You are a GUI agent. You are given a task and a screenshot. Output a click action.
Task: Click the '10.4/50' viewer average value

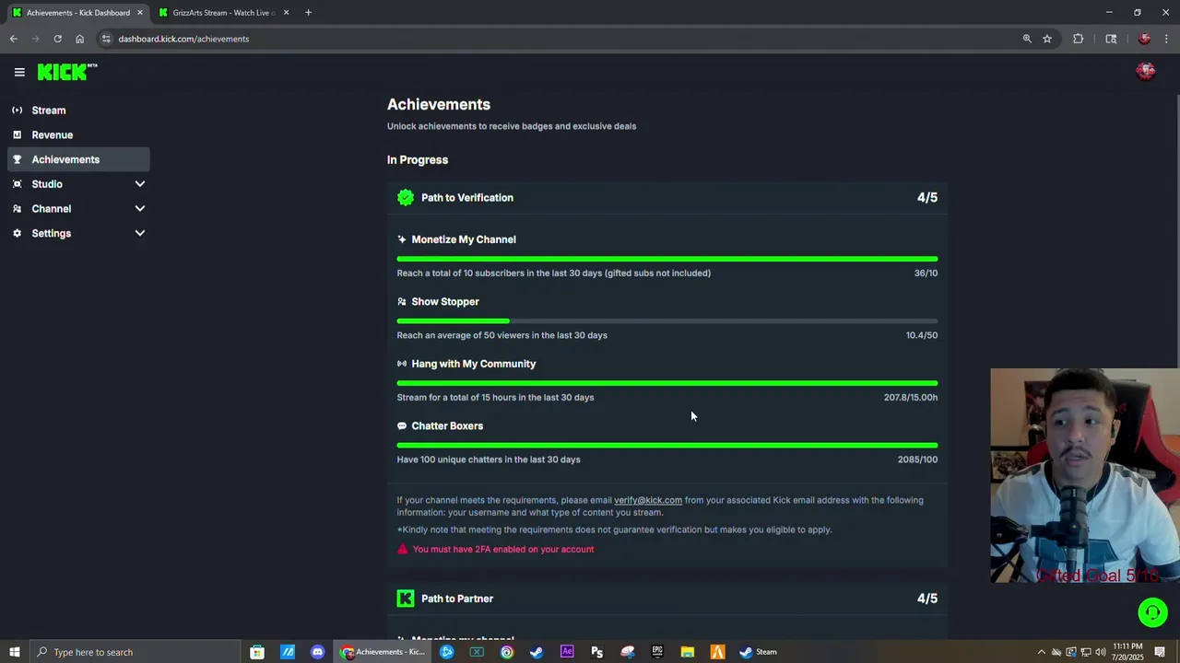[922, 335]
